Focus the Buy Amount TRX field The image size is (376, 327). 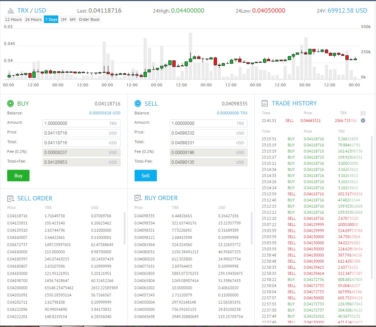pos(81,123)
